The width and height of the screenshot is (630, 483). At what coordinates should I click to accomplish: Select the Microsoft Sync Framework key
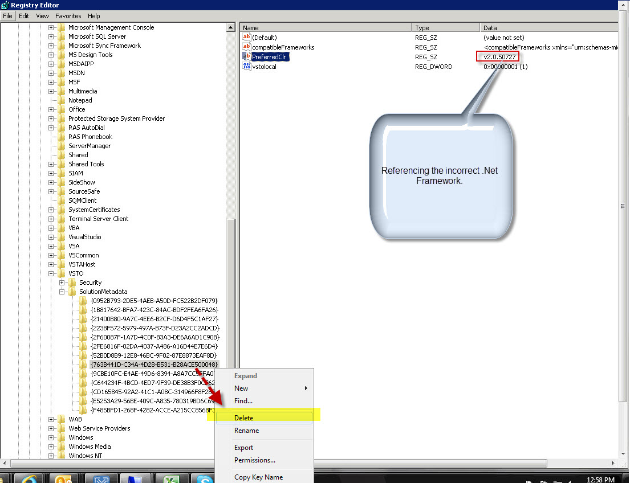104,46
